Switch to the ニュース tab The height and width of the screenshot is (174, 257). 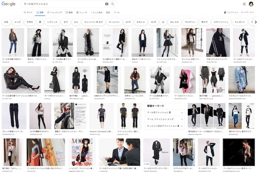click(x=82, y=12)
